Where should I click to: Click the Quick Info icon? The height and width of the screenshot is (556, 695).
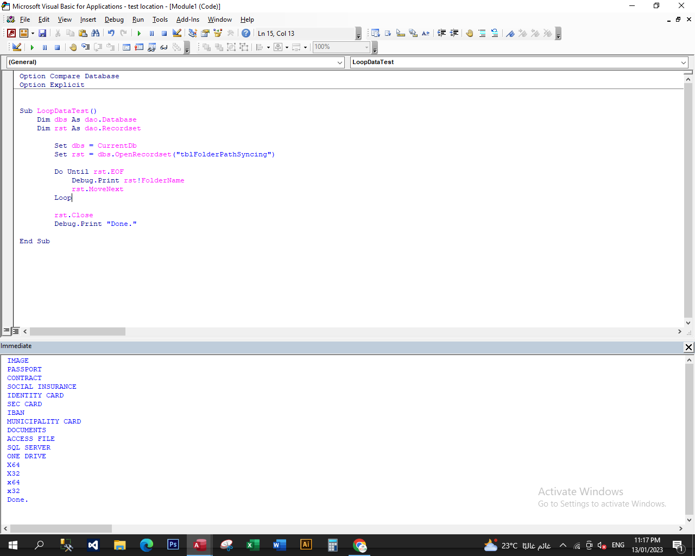(x=401, y=33)
